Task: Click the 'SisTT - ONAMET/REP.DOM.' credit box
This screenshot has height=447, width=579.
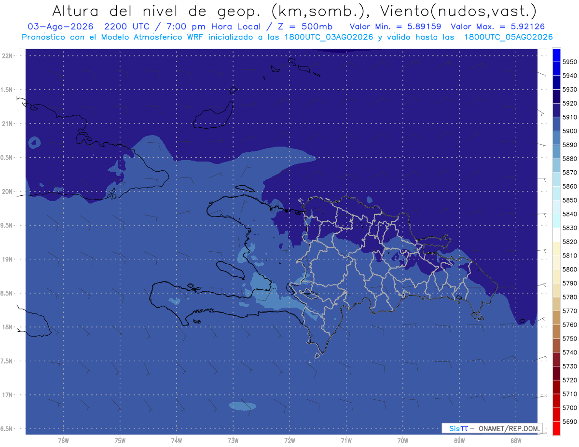Action: pyautogui.click(x=492, y=428)
